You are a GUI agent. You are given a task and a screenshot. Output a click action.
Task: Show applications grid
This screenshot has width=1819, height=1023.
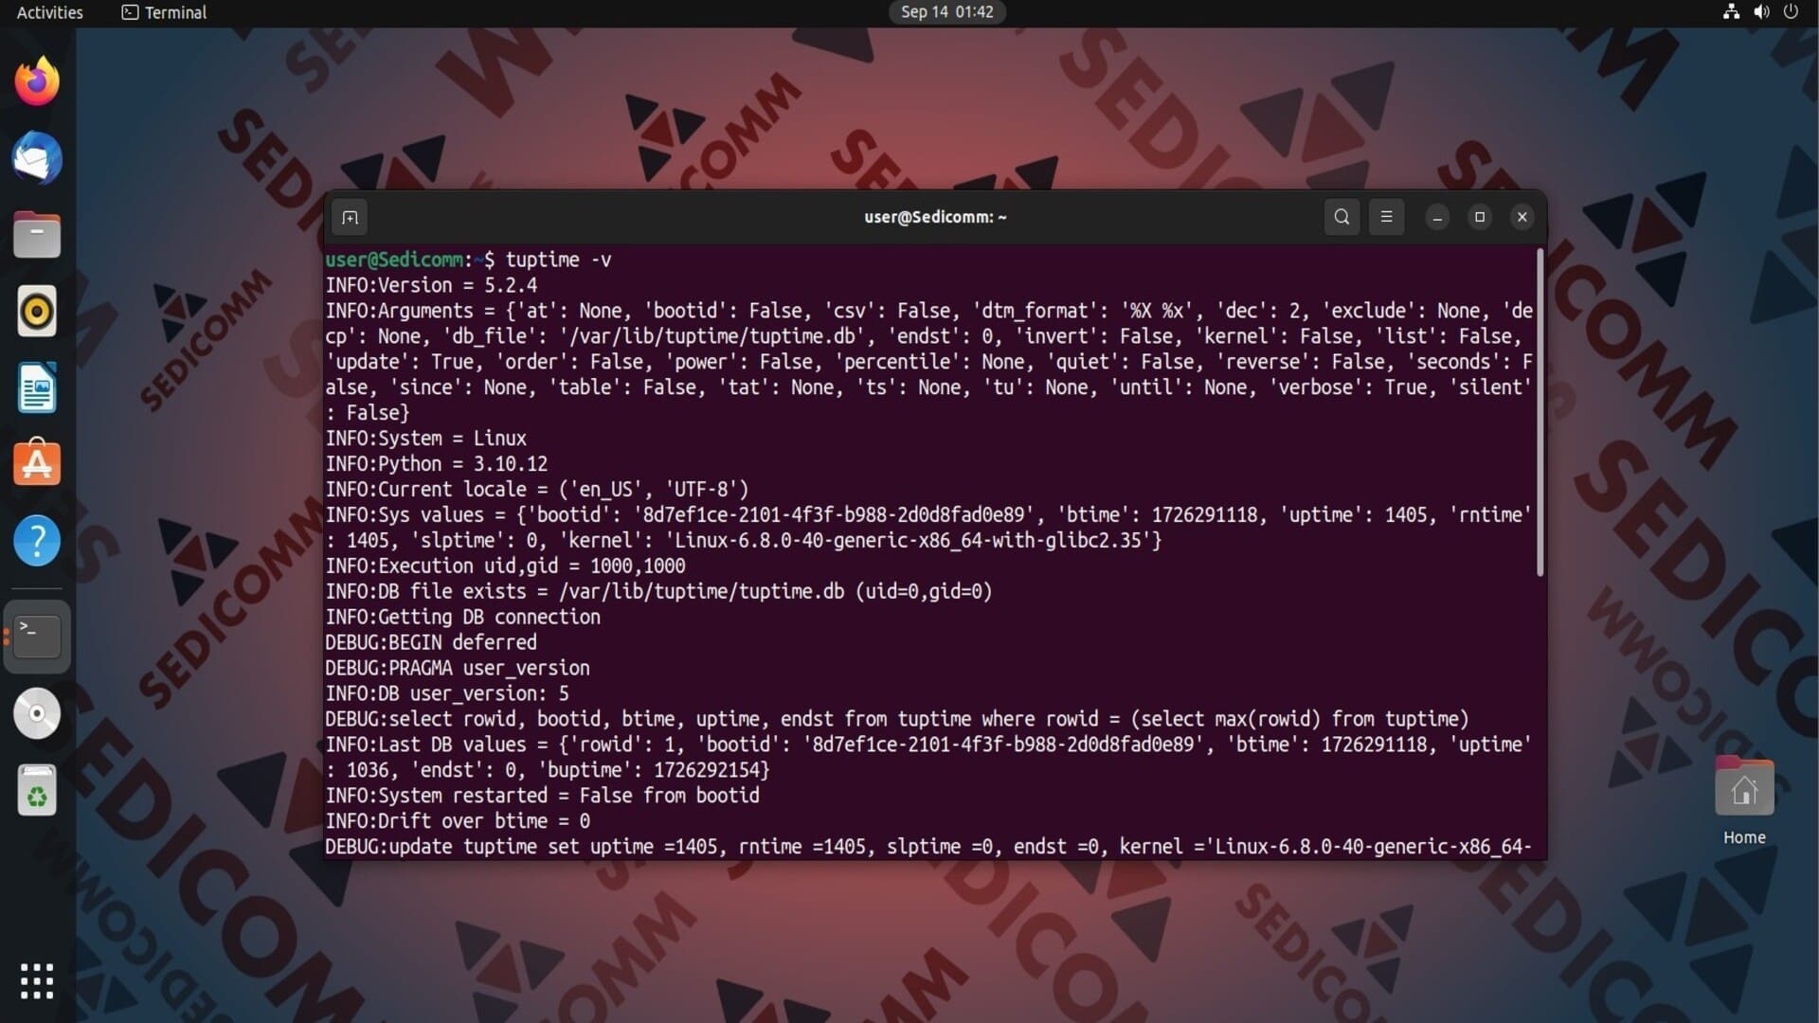(x=37, y=981)
